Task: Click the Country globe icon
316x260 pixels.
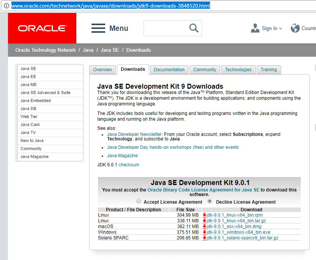Action: point(295,28)
